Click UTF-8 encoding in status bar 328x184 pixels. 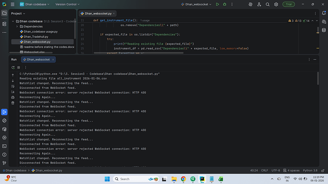(276, 170)
